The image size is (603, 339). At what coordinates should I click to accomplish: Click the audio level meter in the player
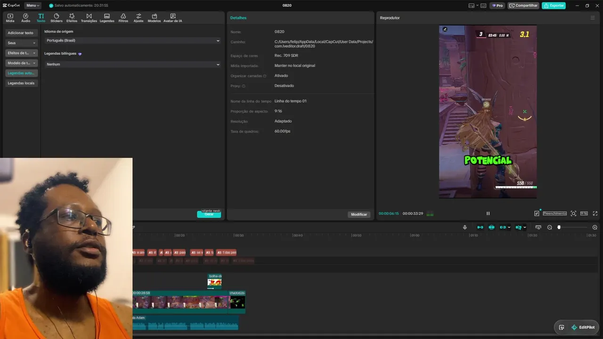coord(430,214)
